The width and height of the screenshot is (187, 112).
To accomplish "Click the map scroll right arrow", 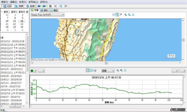I will point(180,63).
